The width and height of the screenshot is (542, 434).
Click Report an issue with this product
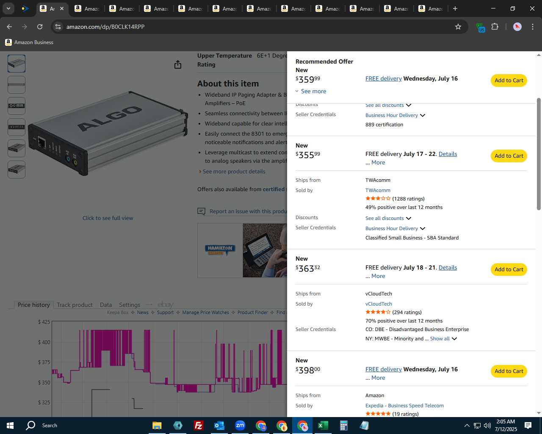(x=248, y=211)
